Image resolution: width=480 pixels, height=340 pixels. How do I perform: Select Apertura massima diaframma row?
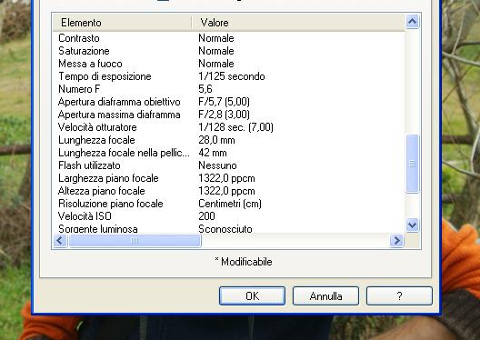click(x=229, y=115)
